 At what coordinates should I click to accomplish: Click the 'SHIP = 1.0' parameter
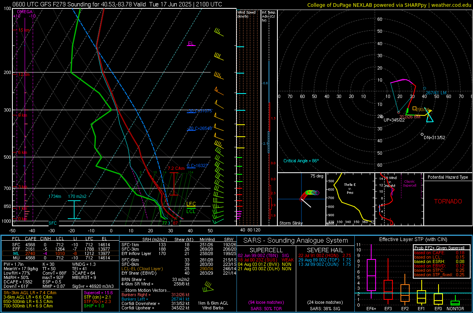(94, 306)
